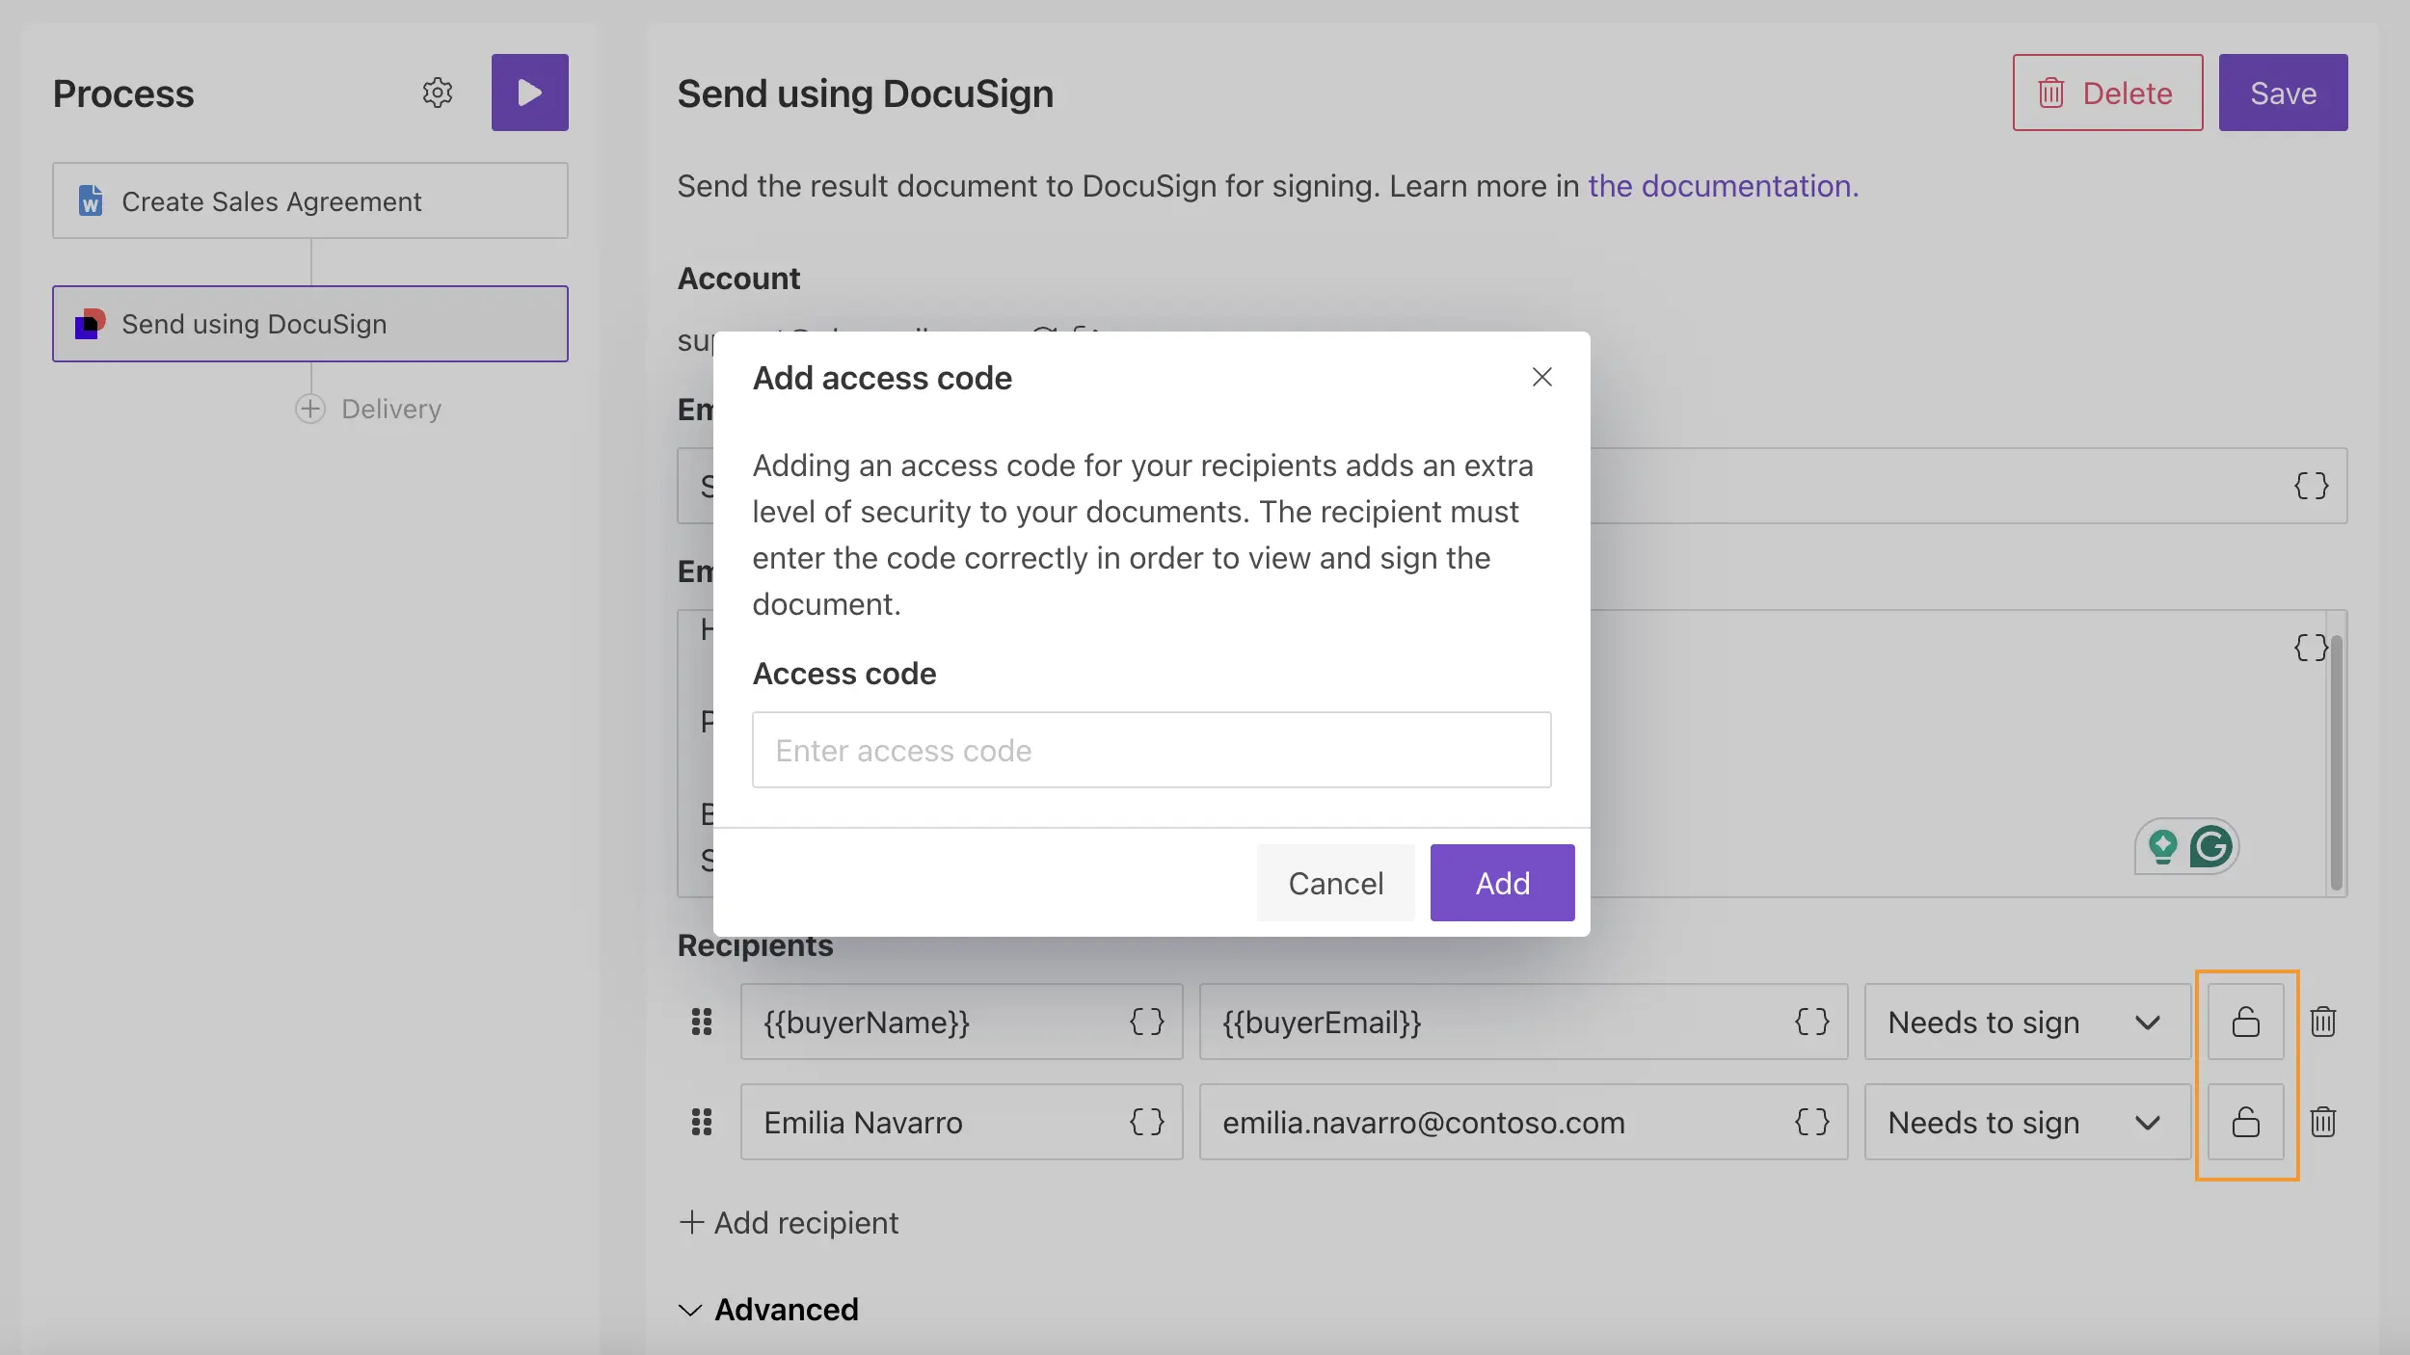Open the process settings gear icon
The width and height of the screenshot is (2410, 1355).
[438, 93]
